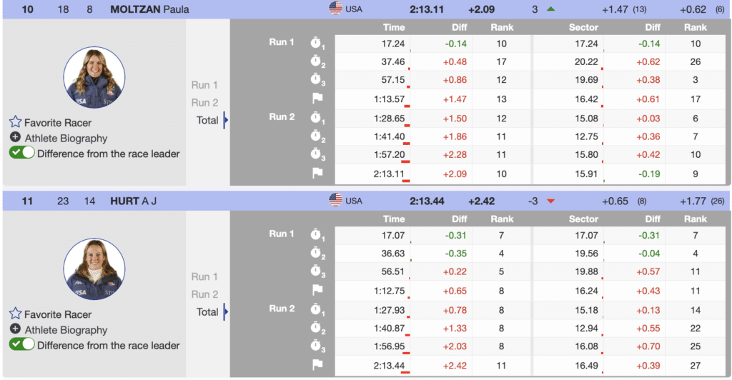Toggle Moltzan's Difference from the race leader switch
This screenshot has height=380, width=732.
click(x=21, y=153)
